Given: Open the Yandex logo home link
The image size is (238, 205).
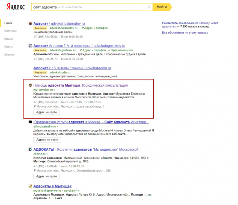Looking at the screenshot, I should click(x=16, y=7).
